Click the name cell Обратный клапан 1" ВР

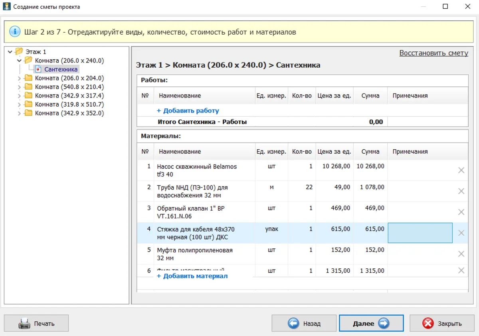205,212
